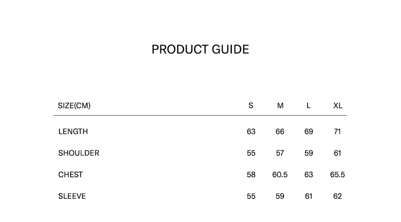Select the M size column header
This screenshot has height=222, width=401.
280,106
